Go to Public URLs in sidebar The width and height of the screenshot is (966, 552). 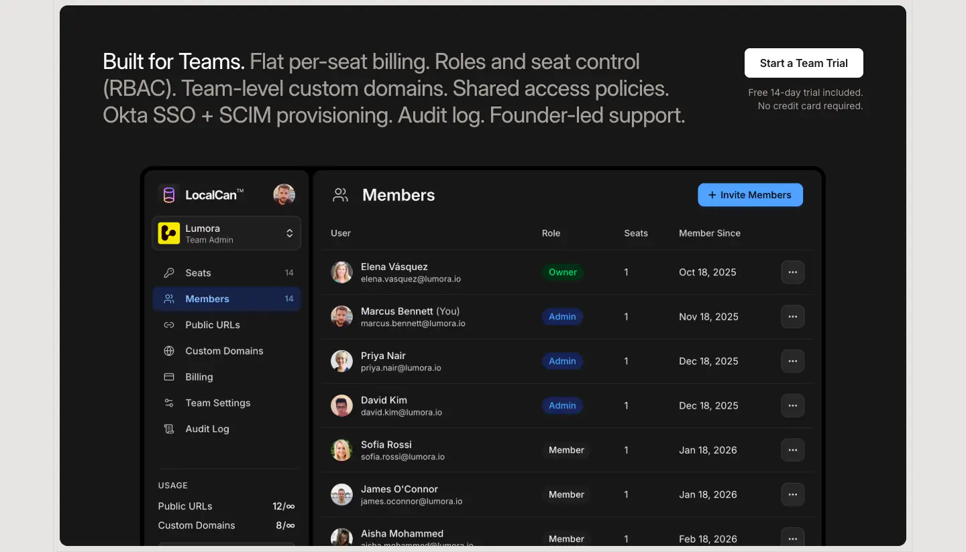[227, 325]
